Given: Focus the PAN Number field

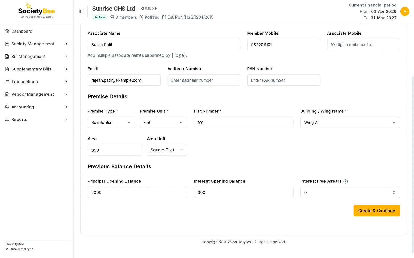Looking at the screenshot, I should click(x=284, y=80).
